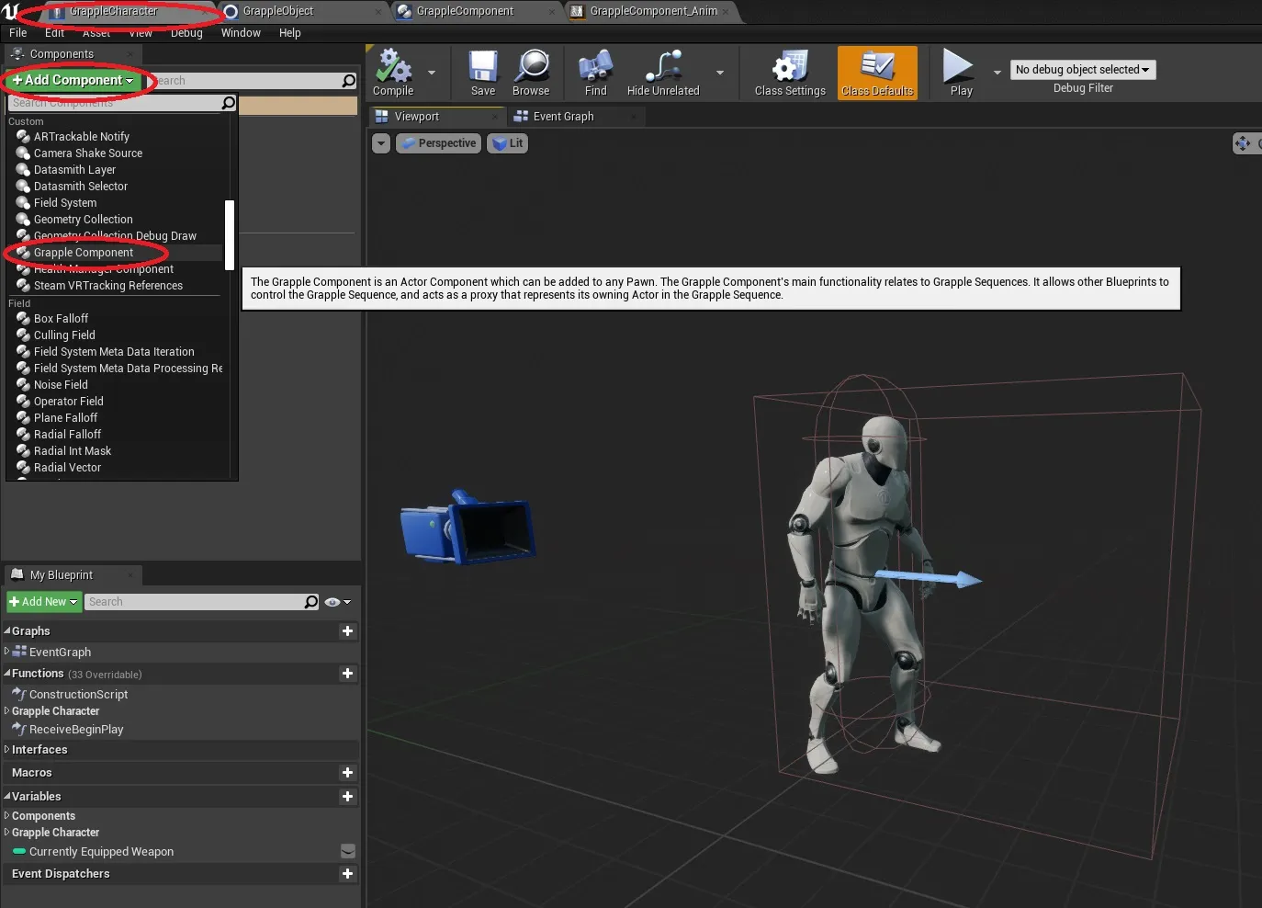Switch to the GrappleObject editor tab
Viewport: 1262px width, 908px height.
click(278, 11)
